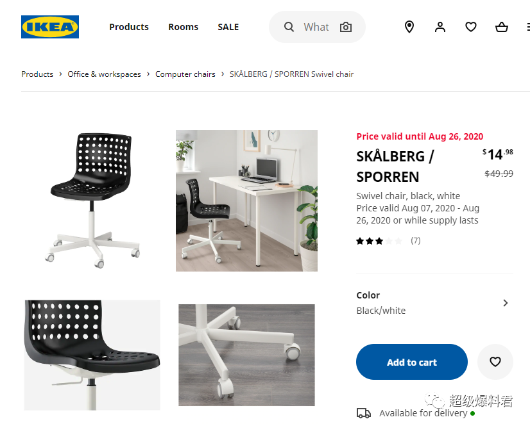Expand the Color options chevron
This screenshot has height=424, width=530.
click(506, 303)
